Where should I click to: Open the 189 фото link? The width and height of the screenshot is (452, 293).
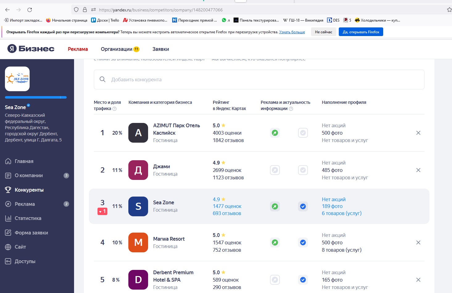(332, 206)
